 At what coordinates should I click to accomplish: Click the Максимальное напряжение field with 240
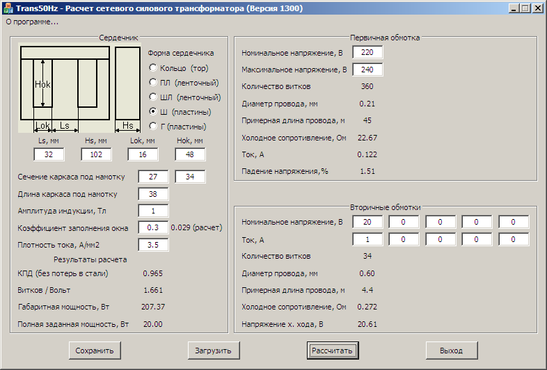tap(367, 70)
